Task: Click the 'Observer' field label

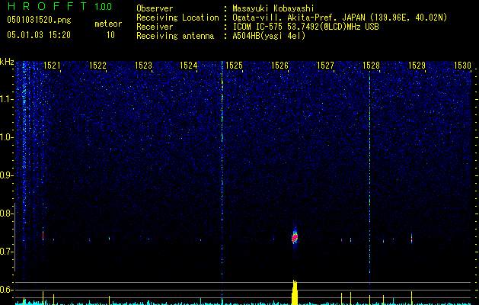Action: (155, 8)
